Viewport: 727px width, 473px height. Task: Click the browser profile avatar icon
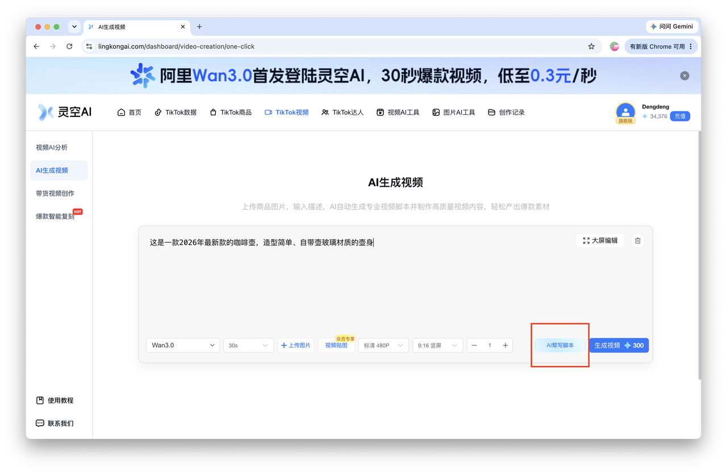click(x=615, y=47)
